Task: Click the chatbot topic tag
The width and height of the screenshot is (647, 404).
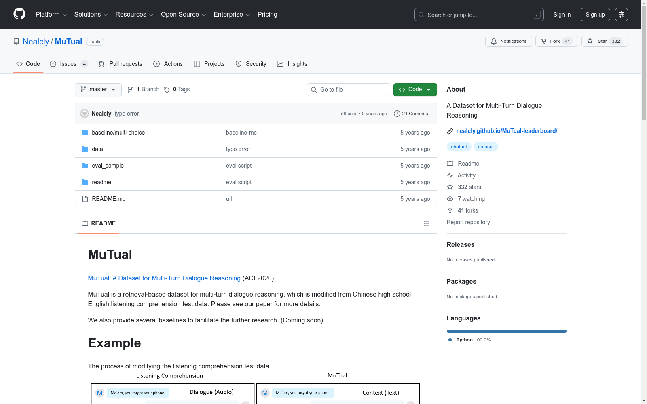Action: (459, 147)
